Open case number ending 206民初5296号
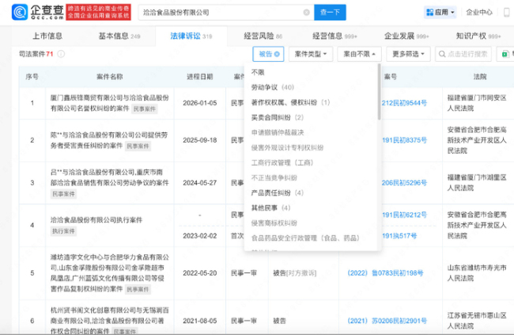The image size is (514, 335). (x=404, y=183)
